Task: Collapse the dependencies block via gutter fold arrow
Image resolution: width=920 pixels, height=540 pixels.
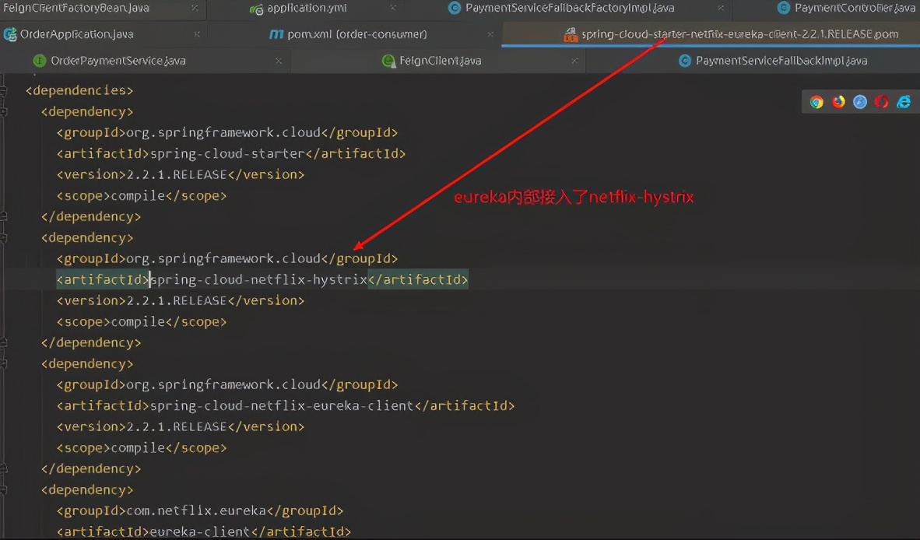Action: (5, 90)
